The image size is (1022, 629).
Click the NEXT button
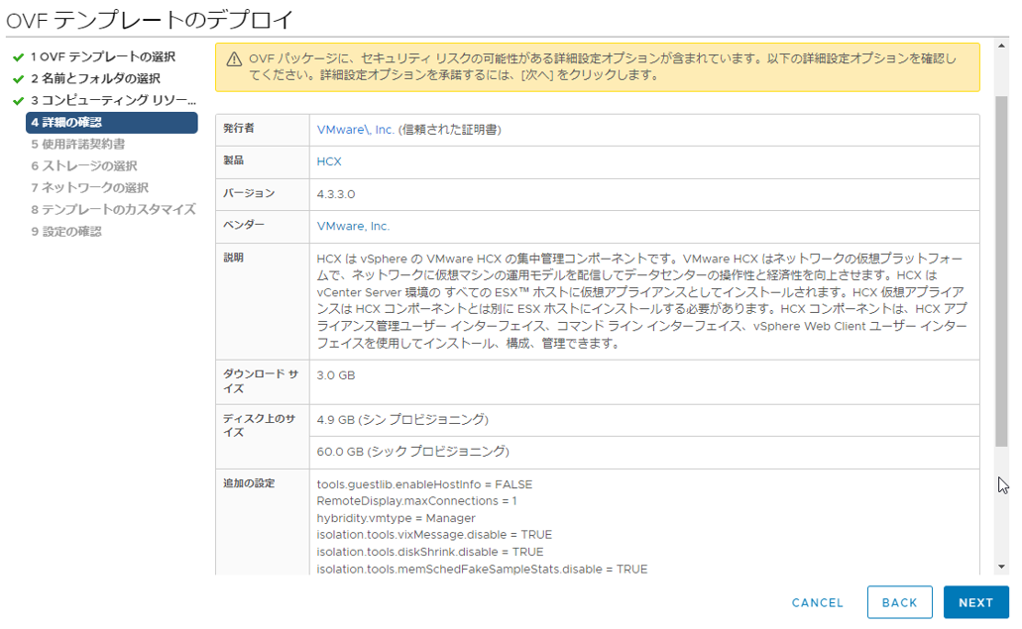tap(975, 603)
